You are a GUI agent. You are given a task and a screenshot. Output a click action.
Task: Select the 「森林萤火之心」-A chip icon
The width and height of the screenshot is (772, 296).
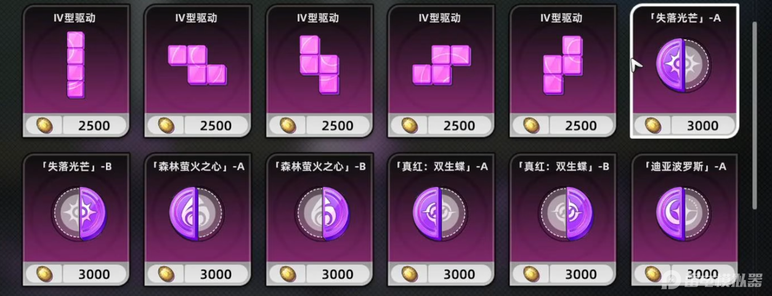197,214
